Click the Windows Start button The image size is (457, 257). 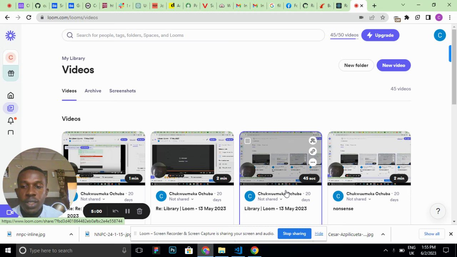(x=8, y=250)
